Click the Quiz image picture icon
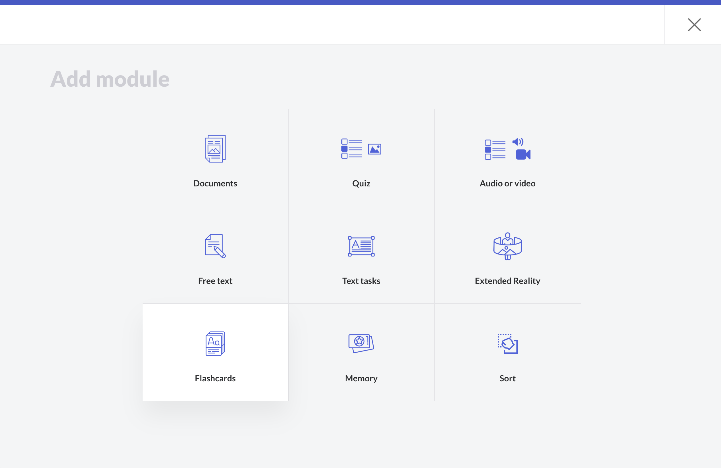Viewport: 721px width, 468px height. point(374,149)
